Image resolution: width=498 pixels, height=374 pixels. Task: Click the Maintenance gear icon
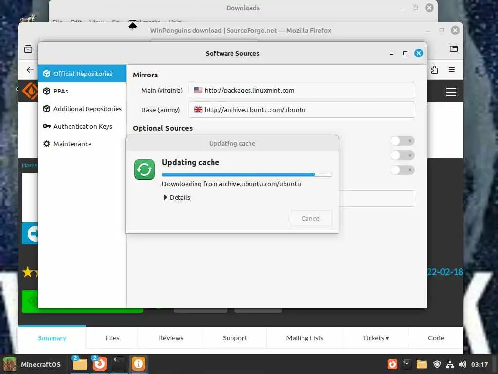(x=47, y=144)
